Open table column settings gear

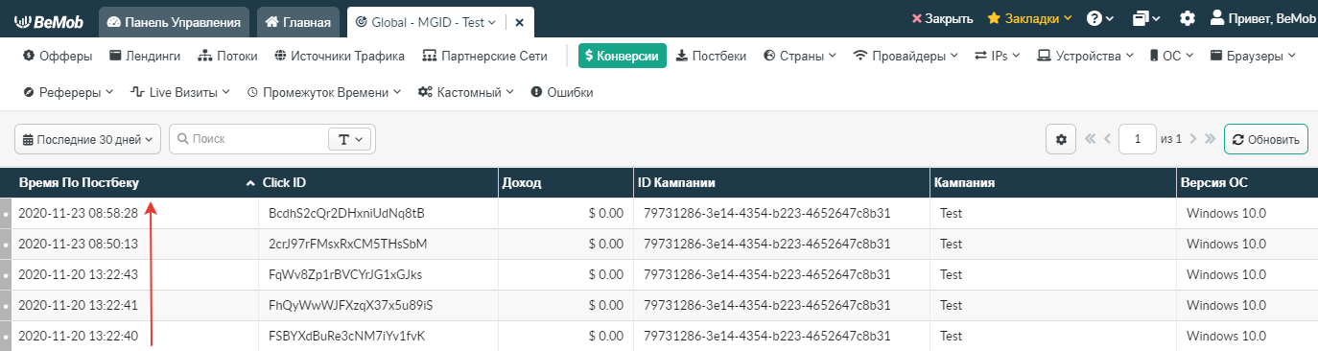click(1061, 139)
